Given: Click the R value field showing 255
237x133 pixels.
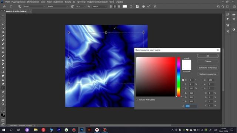Looking at the screenshot, I should point(192,93).
